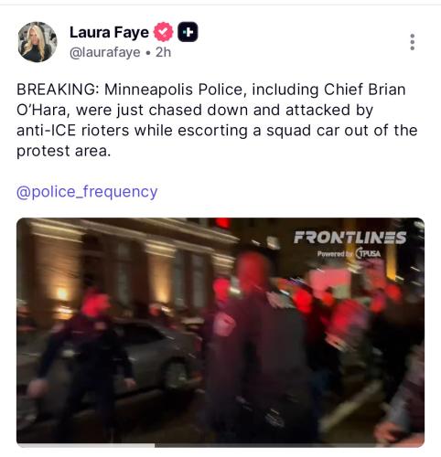Click the black plus subscriber badge
This screenshot has height=457, width=441.
tap(188, 32)
